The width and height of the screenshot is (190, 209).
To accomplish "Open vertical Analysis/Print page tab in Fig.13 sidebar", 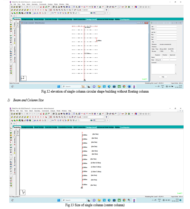I will [x=15, y=161].
